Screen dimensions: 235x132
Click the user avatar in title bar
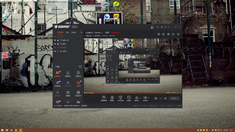coord(152,27)
